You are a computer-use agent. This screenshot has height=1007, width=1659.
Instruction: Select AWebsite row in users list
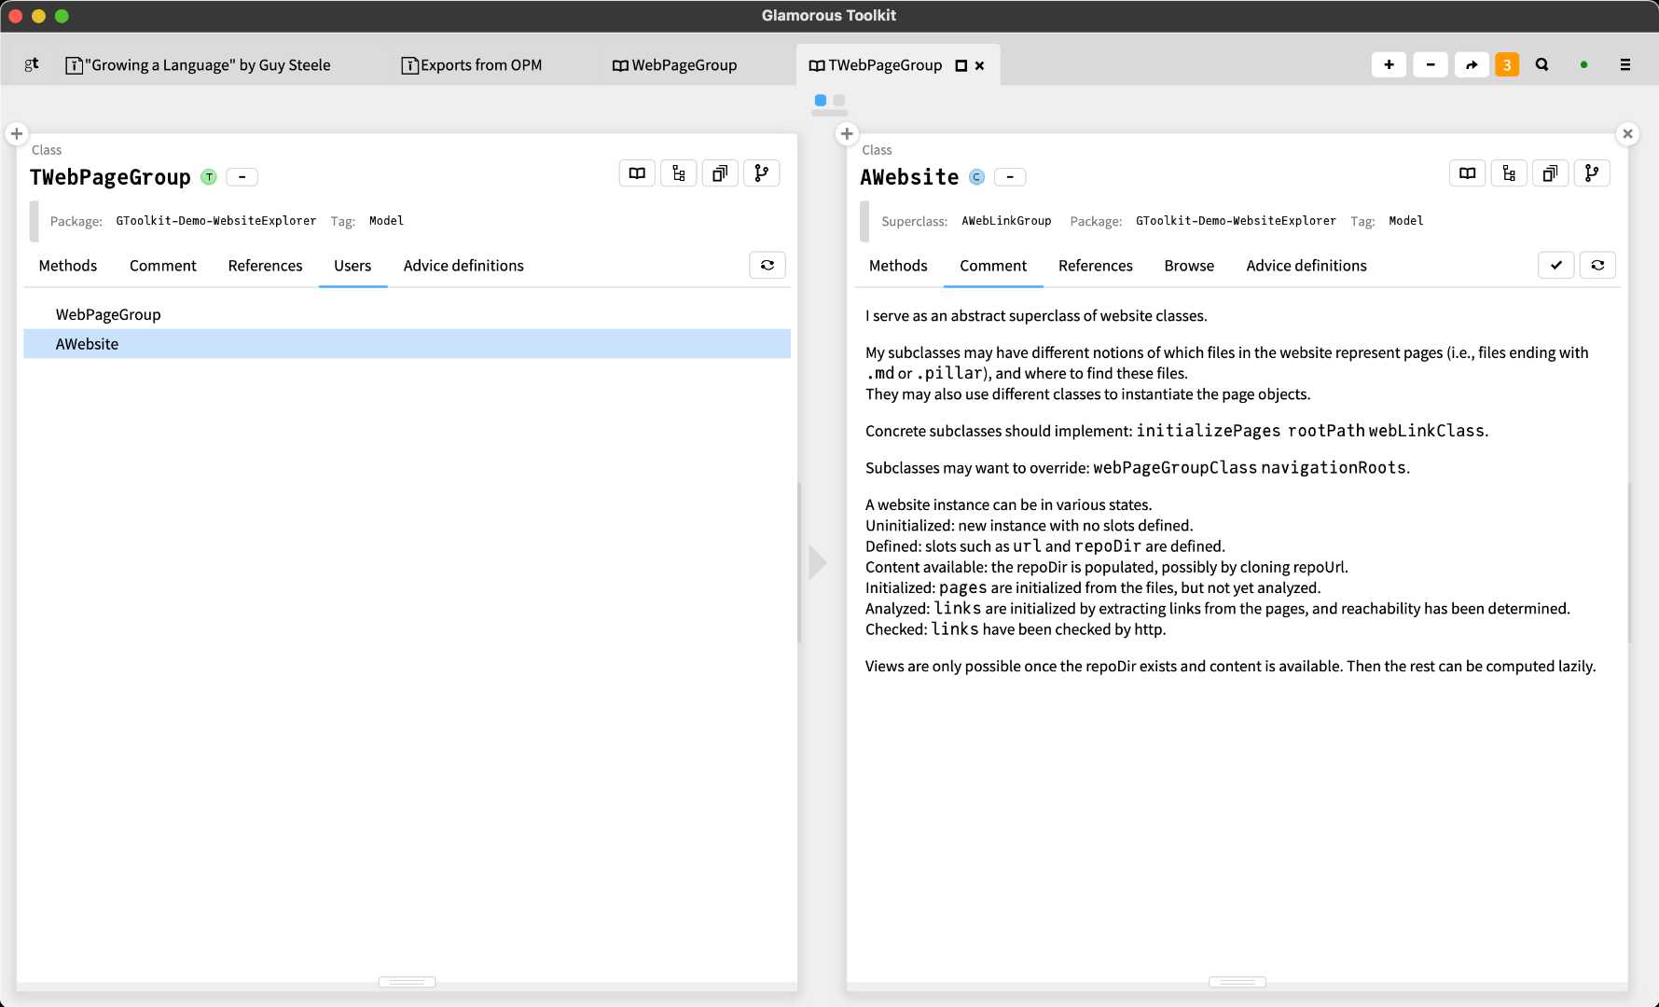pos(407,343)
